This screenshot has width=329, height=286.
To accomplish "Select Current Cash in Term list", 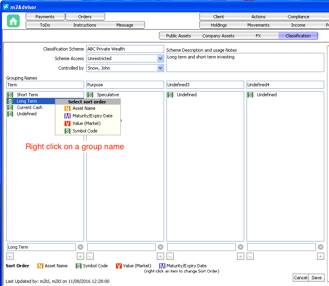I will coord(29,107).
